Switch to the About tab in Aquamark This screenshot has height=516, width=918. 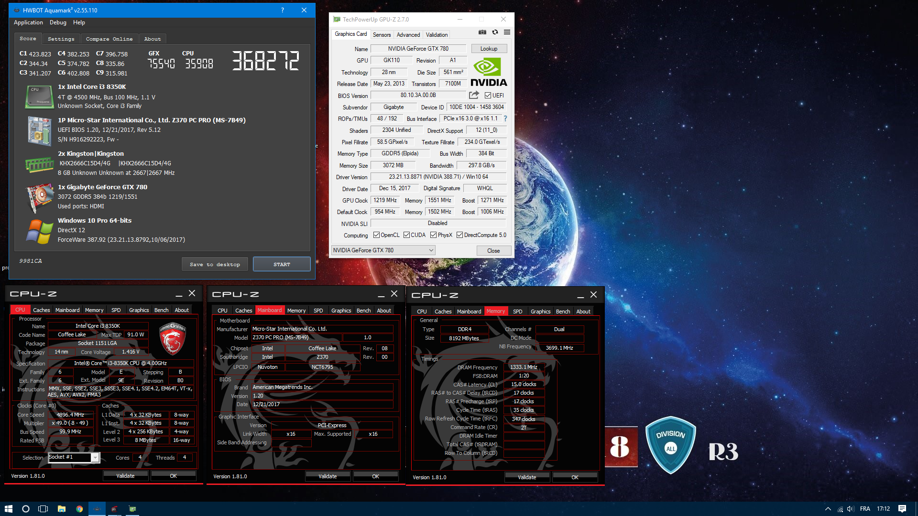coord(153,39)
